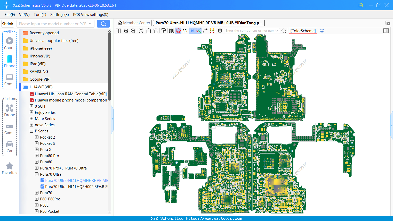
Task: Click the mouse settings icon
Action: 220,31
